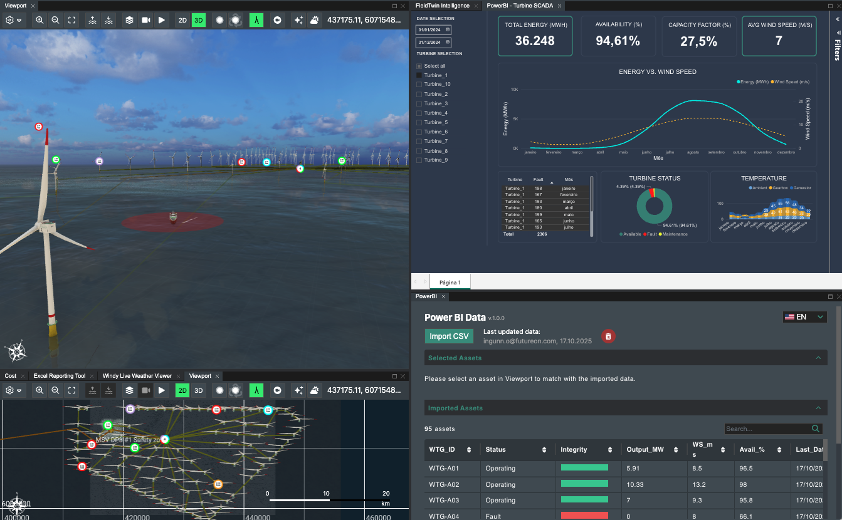Viewport: 842px width, 520px height.
Task: Click zoom in icon in top viewport toolbar
Action: (x=39, y=20)
